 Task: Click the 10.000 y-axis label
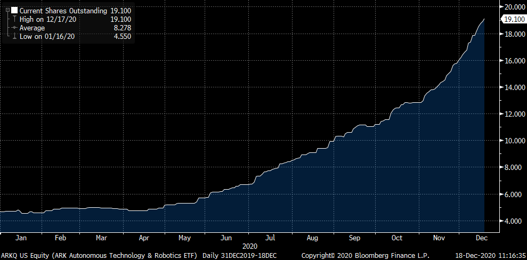click(x=515, y=141)
